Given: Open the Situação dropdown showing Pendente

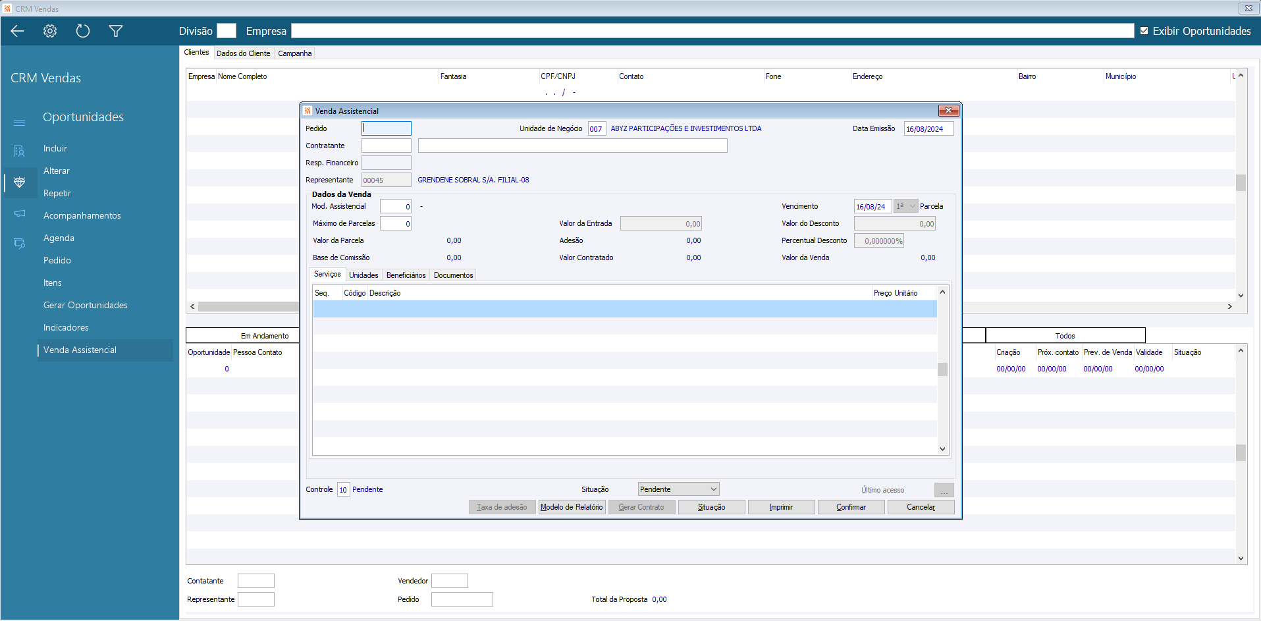Looking at the screenshot, I should click(678, 489).
